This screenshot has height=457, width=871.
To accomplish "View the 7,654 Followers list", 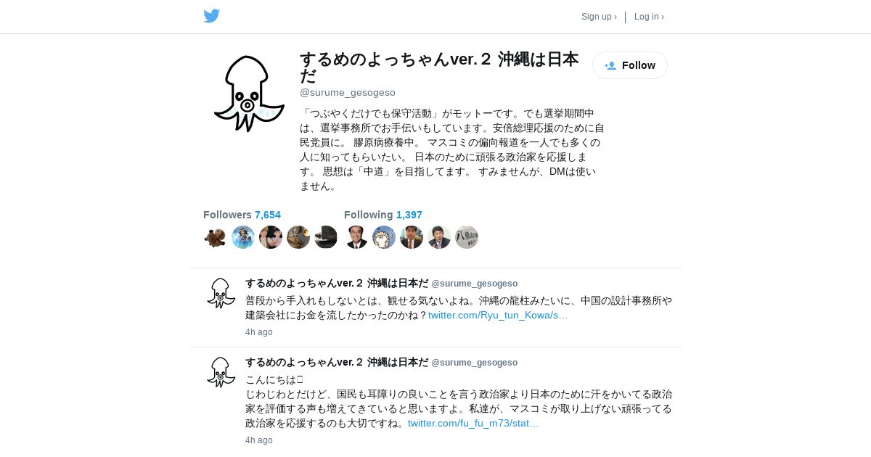I will (x=242, y=215).
